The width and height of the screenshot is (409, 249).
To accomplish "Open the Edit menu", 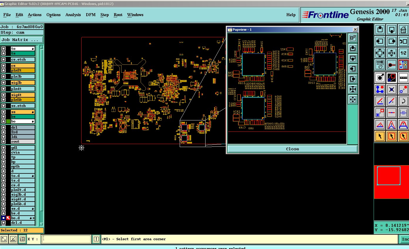I will 19,15.
